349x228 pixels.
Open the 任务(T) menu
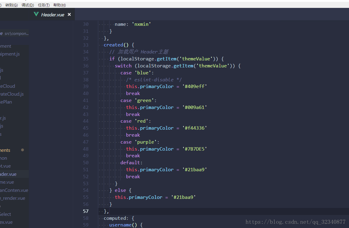click(x=44, y=5)
